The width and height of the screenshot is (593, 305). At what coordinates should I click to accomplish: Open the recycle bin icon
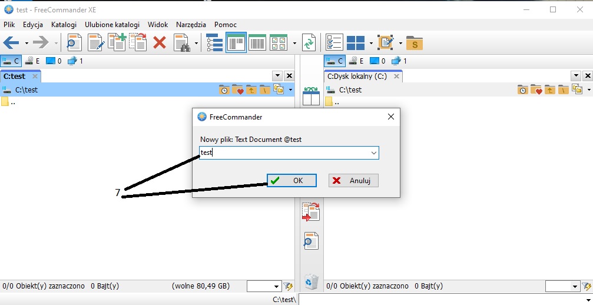click(x=311, y=281)
